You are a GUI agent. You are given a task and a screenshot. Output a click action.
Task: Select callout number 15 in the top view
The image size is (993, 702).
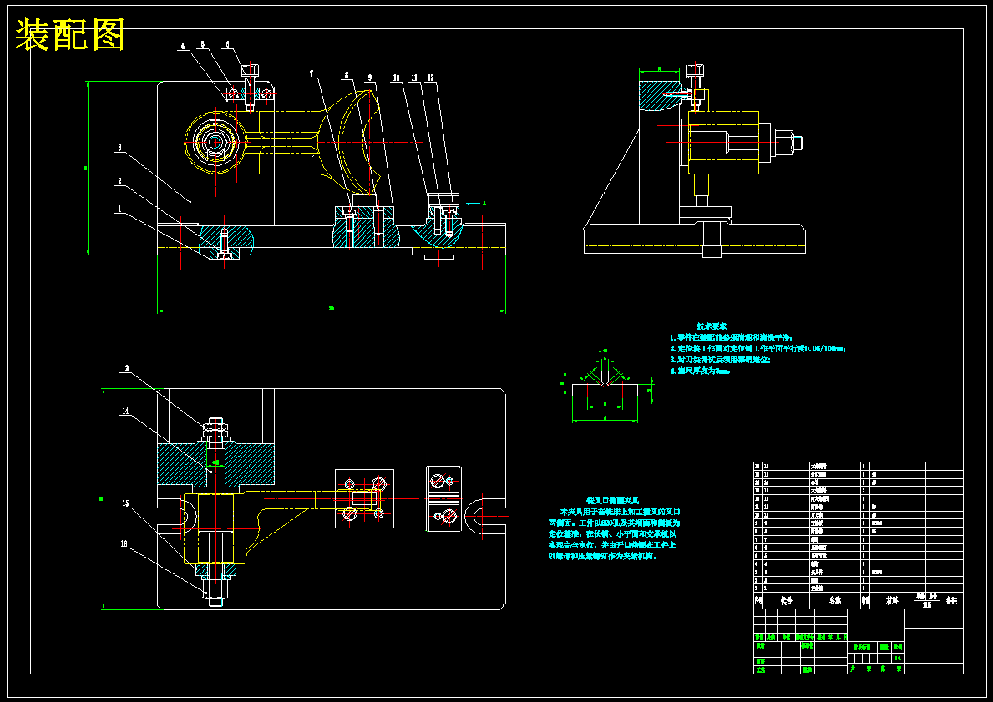pos(125,503)
